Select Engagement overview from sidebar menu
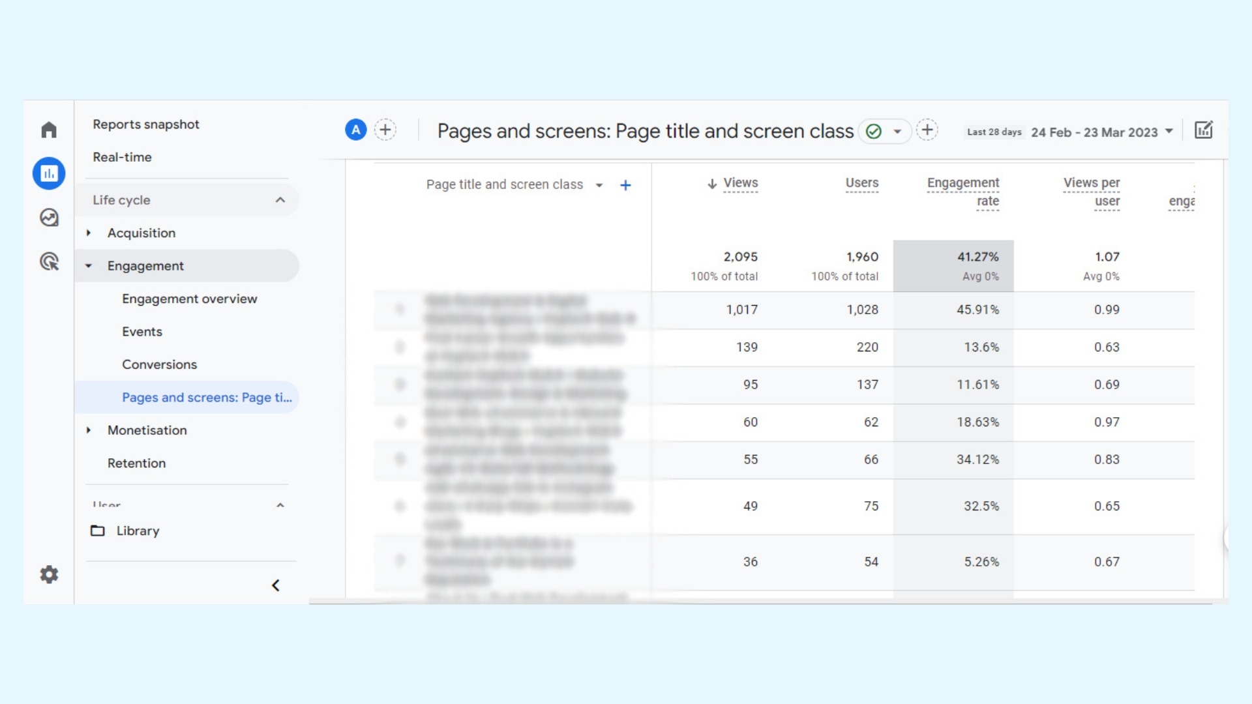The image size is (1252, 704). click(x=189, y=299)
